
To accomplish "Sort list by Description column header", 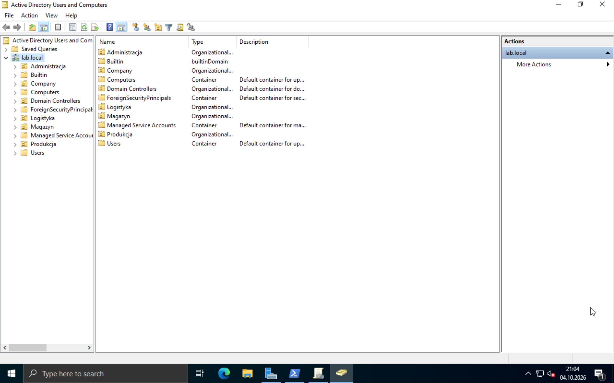I will (272, 42).
